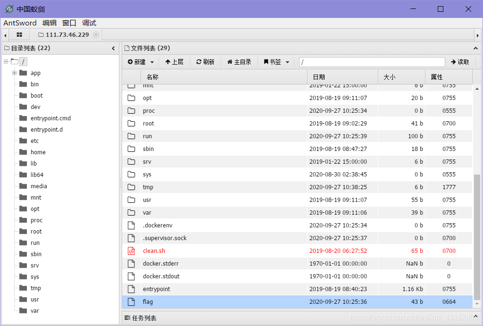Select the .supervisor.sock file
Screen dimensions: 483x326
click(x=165, y=238)
